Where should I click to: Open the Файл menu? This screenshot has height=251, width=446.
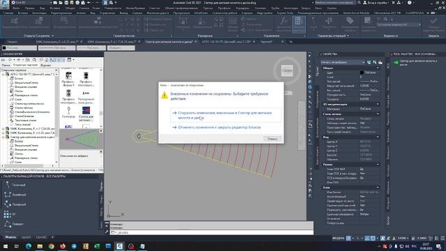tap(16, 8)
